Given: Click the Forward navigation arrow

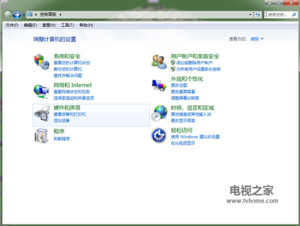Looking at the screenshot, I should pyautogui.click(x=17, y=15).
